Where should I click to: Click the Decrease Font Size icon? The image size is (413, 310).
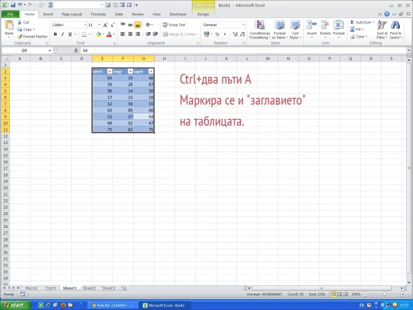pyautogui.click(x=113, y=25)
